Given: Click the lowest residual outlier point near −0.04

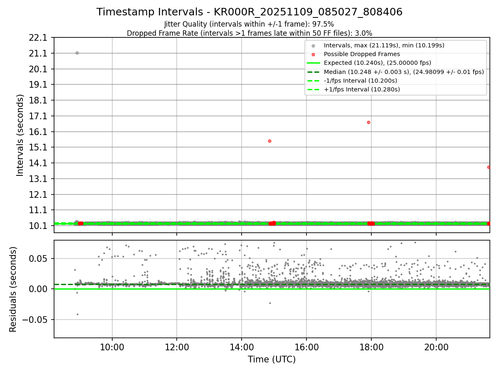Looking at the screenshot, I should point(77,314).
